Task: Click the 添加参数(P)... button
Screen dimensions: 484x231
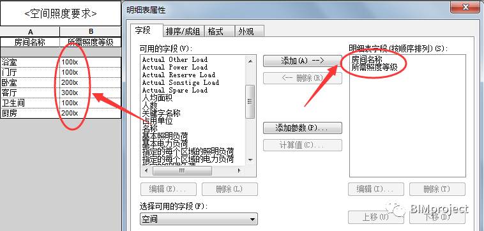Action: pyautogui.click(x=302, y=128)
